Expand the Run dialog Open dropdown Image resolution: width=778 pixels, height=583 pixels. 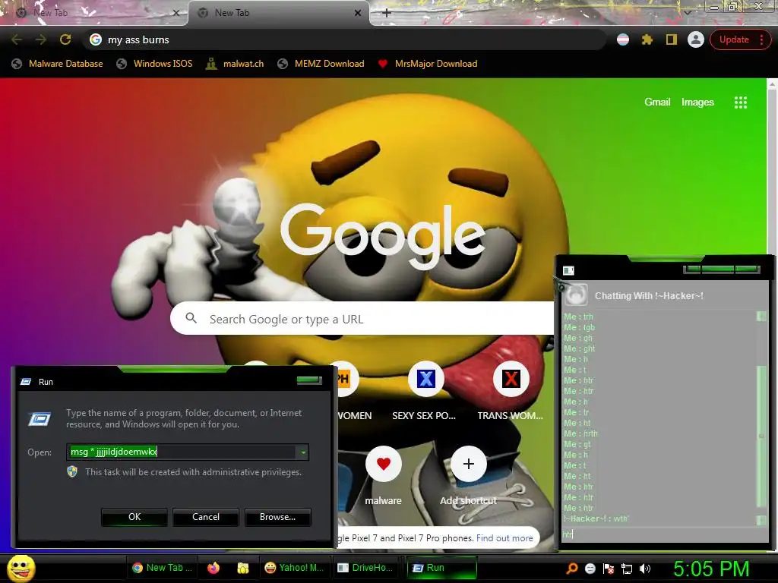point(302,452)
